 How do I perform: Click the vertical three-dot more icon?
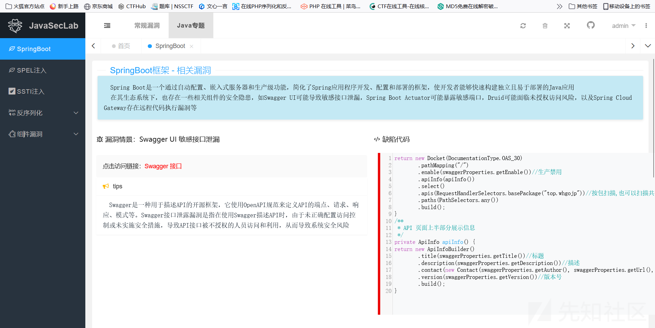point(646,26)
